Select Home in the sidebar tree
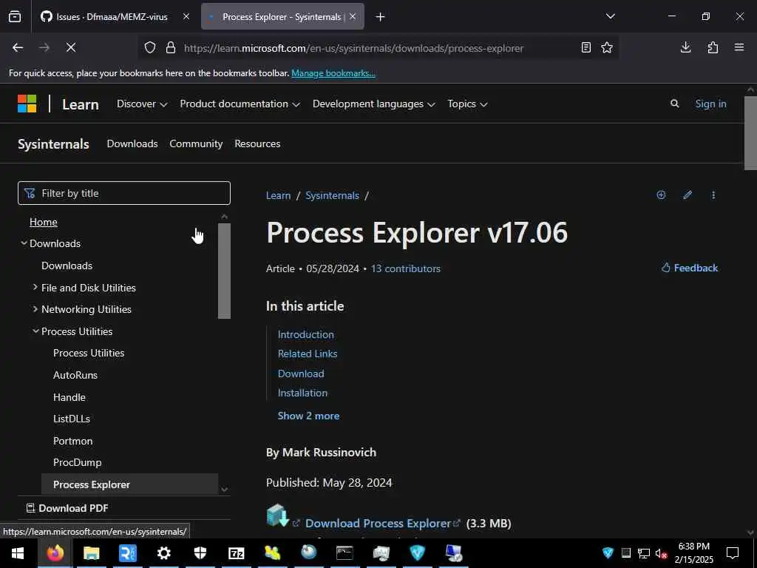Viewport: 757px width, 568px height. [44, 222]
